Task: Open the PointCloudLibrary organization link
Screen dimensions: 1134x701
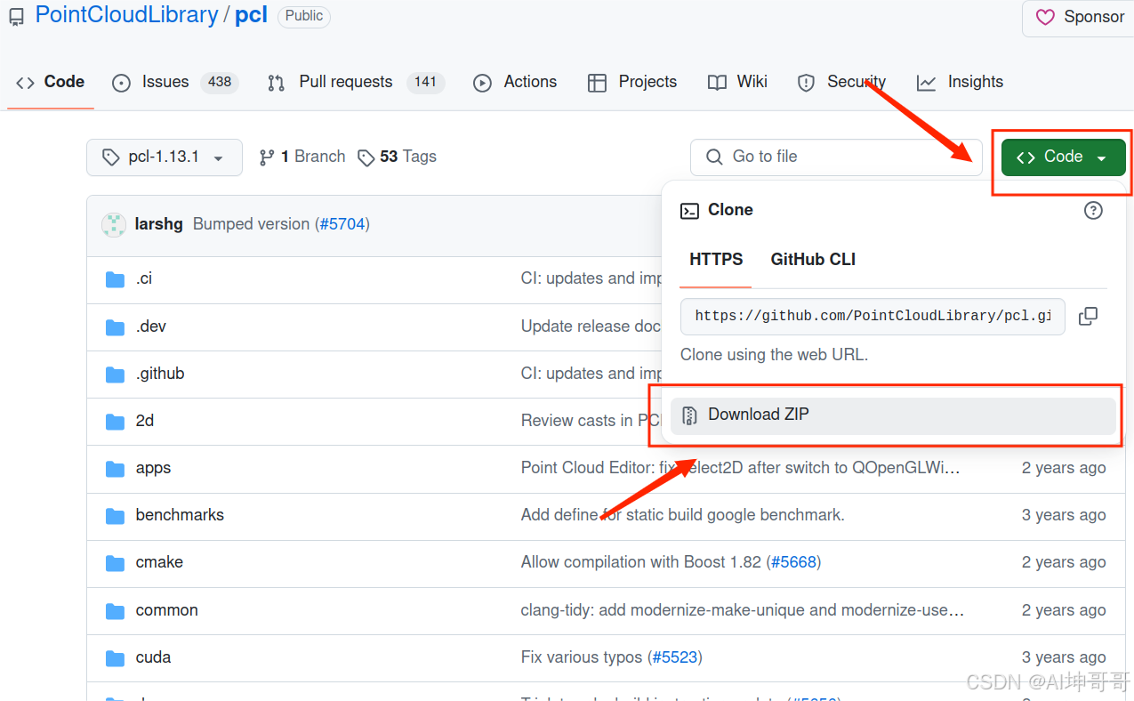Action: point(127,15)
